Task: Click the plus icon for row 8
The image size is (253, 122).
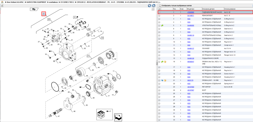Action: 159,35
